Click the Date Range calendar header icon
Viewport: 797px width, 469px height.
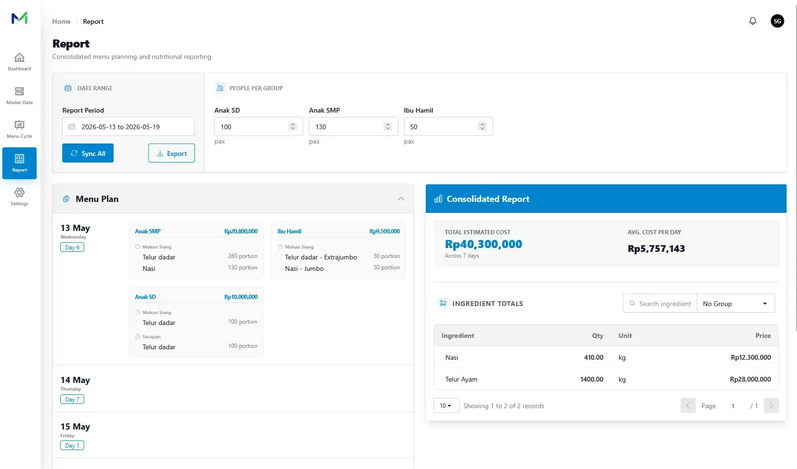(x=68, y=88)
